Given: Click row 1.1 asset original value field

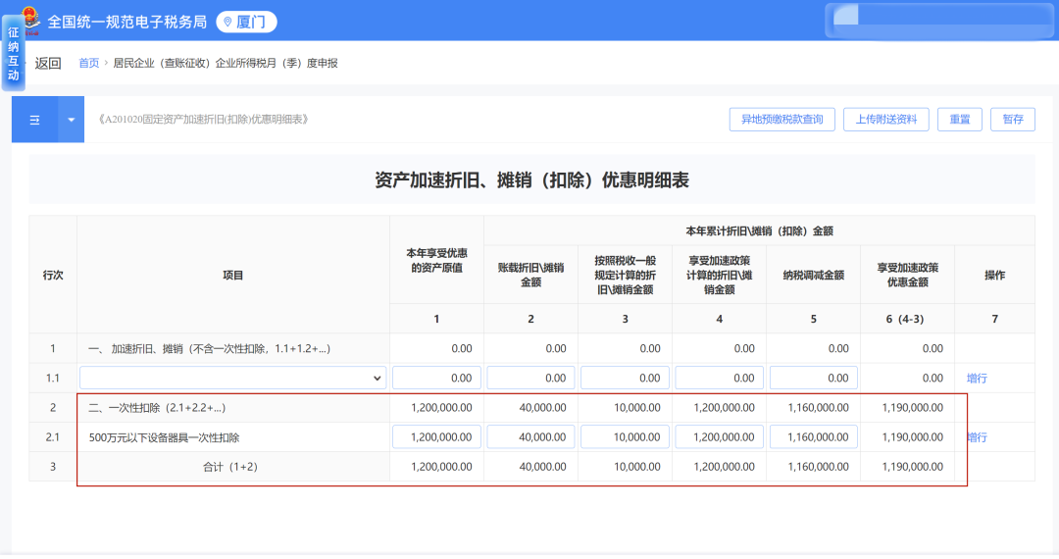Looking at the screenshot, I should 436,378.
